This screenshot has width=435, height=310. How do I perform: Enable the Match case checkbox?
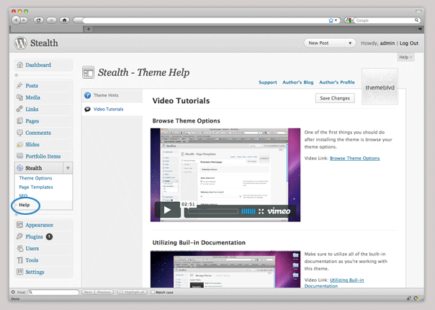pyautogui.click(x=153, y=292)
